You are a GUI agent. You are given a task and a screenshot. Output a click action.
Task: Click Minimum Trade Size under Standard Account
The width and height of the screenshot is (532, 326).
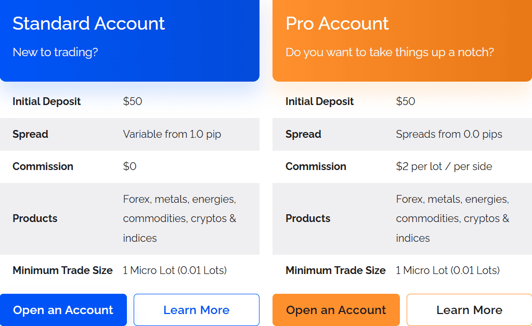tap(62, 270)
